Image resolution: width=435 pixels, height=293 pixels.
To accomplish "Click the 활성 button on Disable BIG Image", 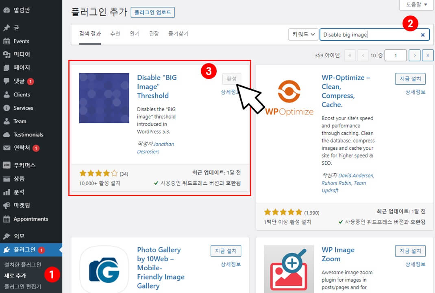I will [x=232, y=79].
